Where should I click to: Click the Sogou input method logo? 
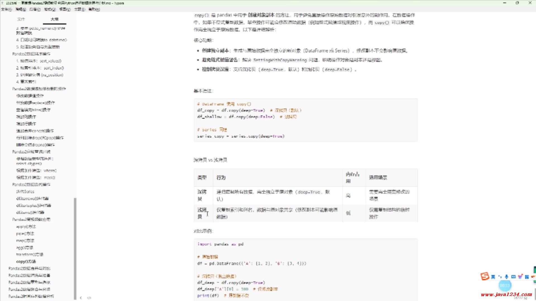point(485,276)
